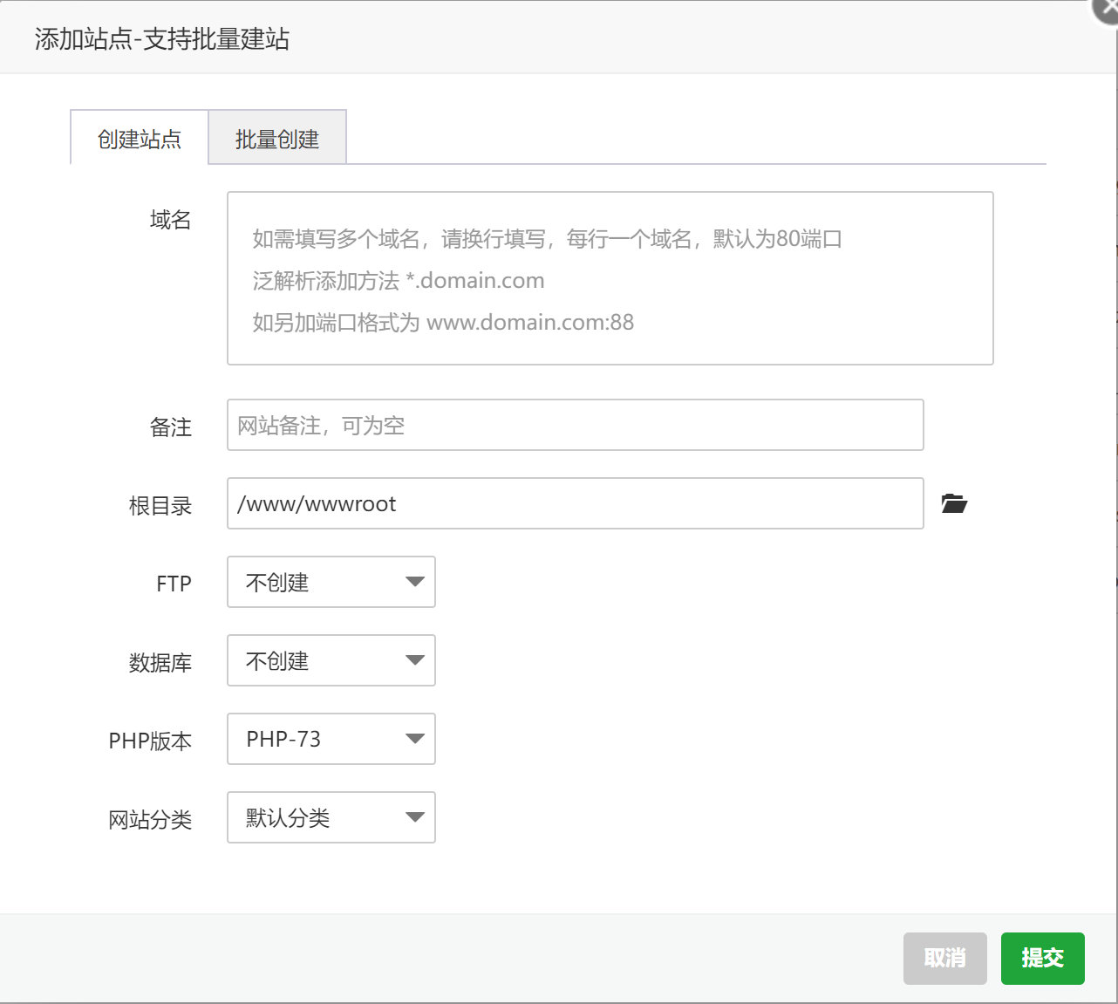This screenshot has height=1004, width=1118.
Task: Click the FTP label text
Action: pos(174,584)
